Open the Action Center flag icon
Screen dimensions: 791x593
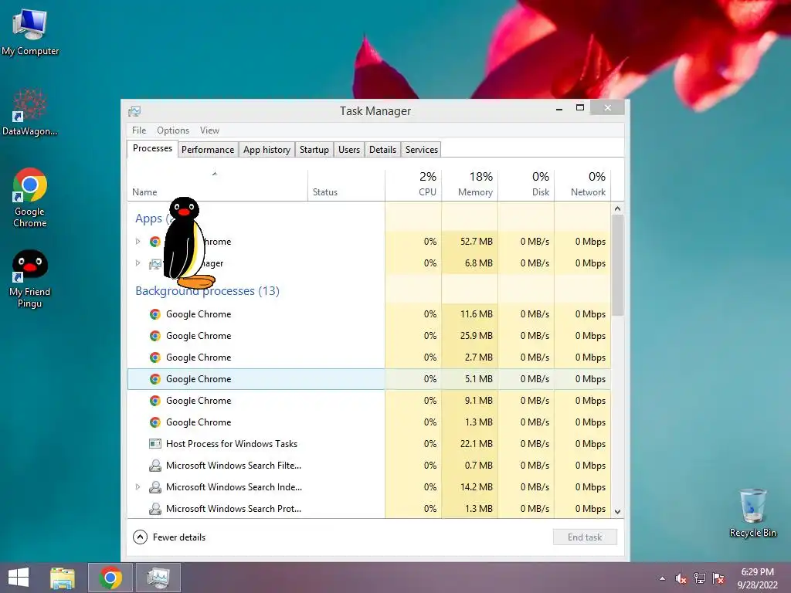tap(718, 578)
